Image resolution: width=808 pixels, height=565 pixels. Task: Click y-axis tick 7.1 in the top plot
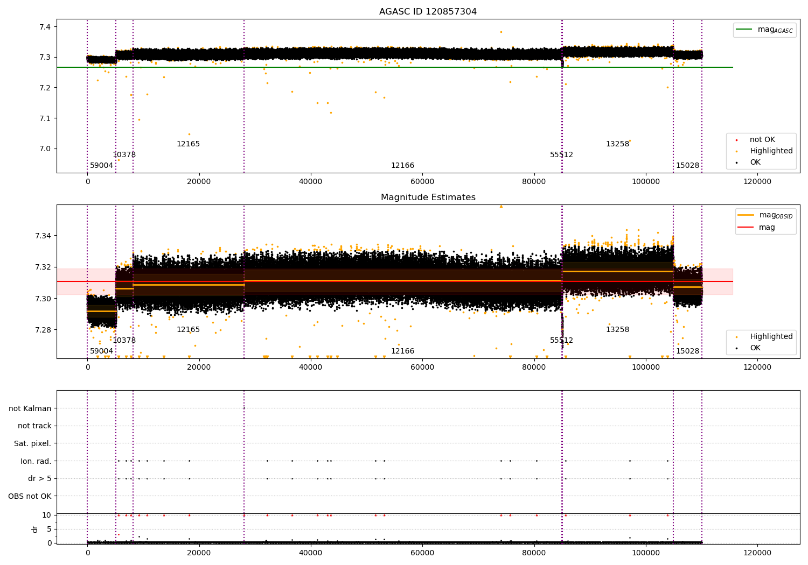pyautogui.click(x=46, y=118)
